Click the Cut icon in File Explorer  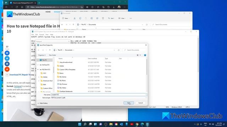pos(74,18)
